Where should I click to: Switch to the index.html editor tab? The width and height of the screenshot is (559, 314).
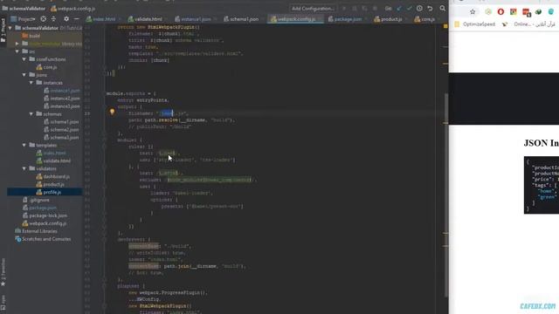[x=103, y=19]
